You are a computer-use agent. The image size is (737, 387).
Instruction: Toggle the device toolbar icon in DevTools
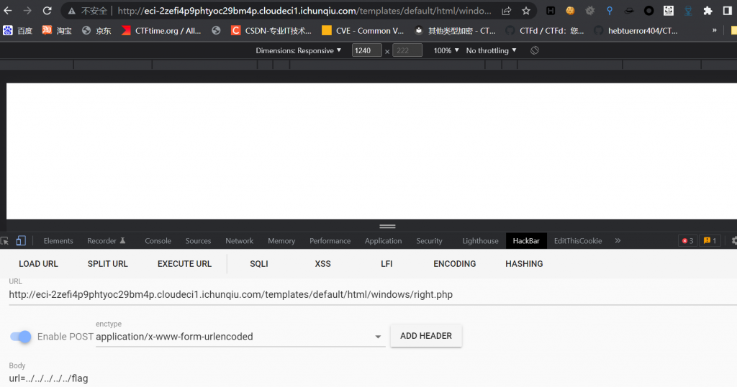(21, 241)
